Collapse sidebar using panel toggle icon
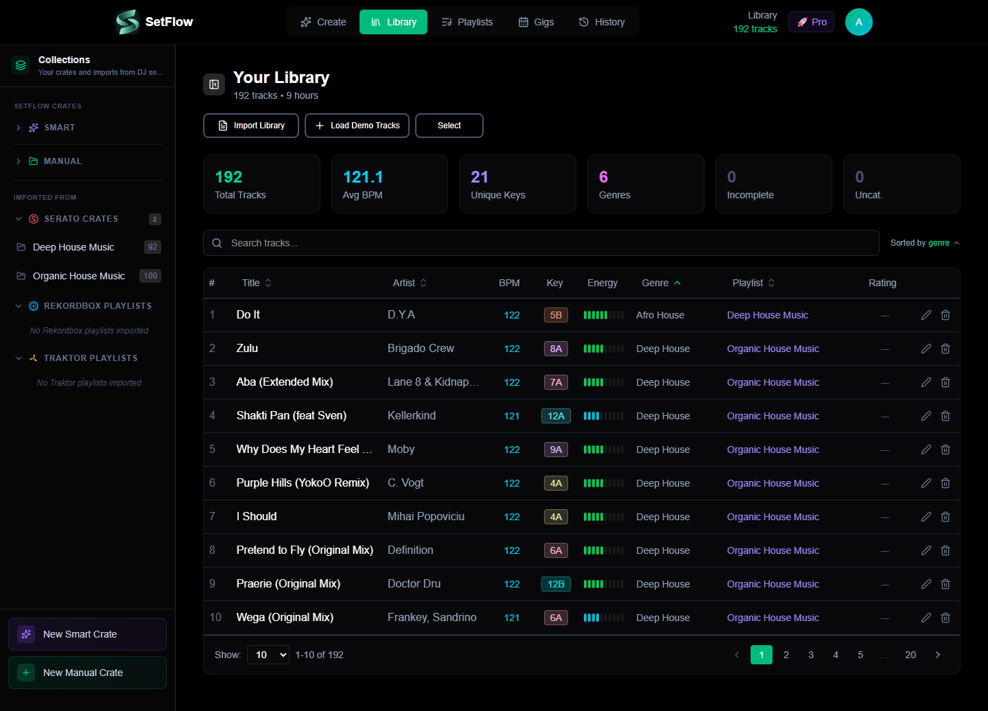The image size is (988, 711). tap(214, 84)
